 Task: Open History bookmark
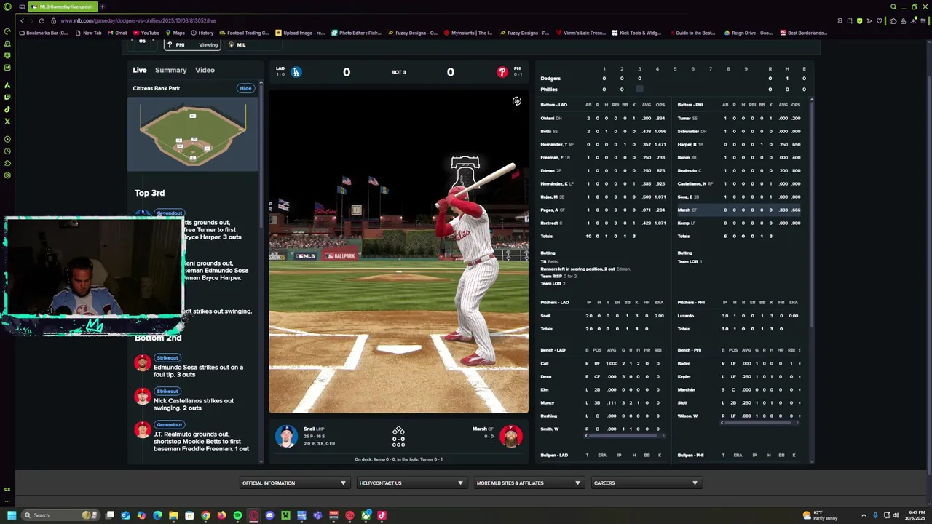pyautogui.click(x=202, y=33)
